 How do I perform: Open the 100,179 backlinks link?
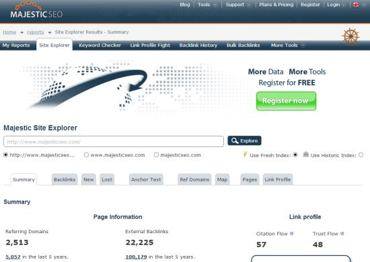pos(136,257)
